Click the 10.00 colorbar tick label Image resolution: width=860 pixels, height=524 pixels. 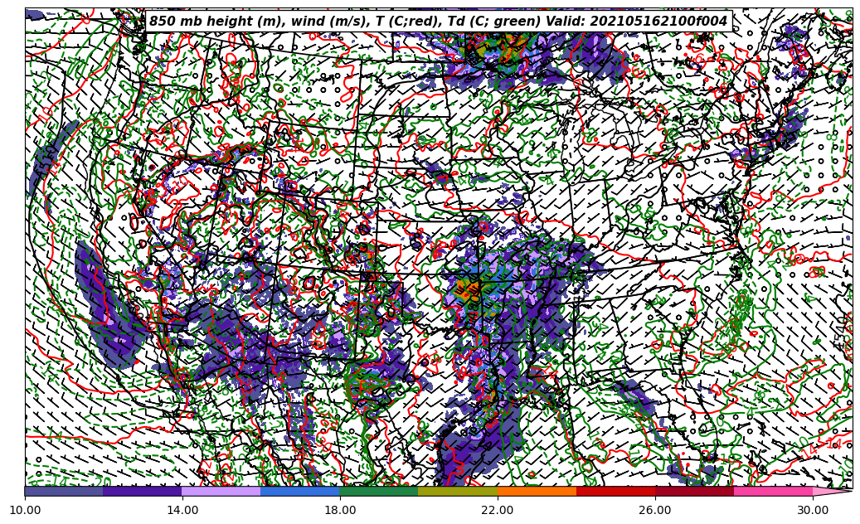(25, 510)
